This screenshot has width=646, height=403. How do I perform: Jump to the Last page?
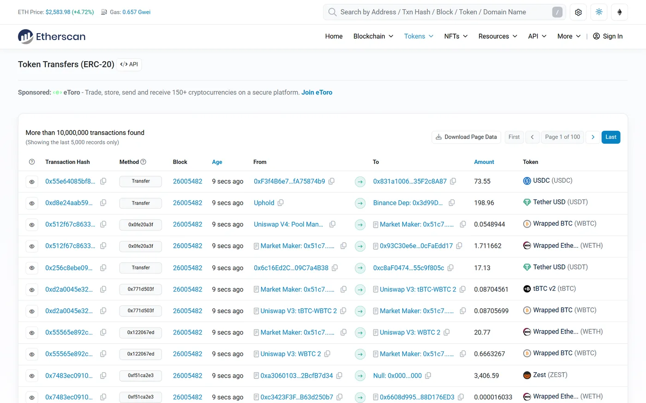tap(611, 137)
